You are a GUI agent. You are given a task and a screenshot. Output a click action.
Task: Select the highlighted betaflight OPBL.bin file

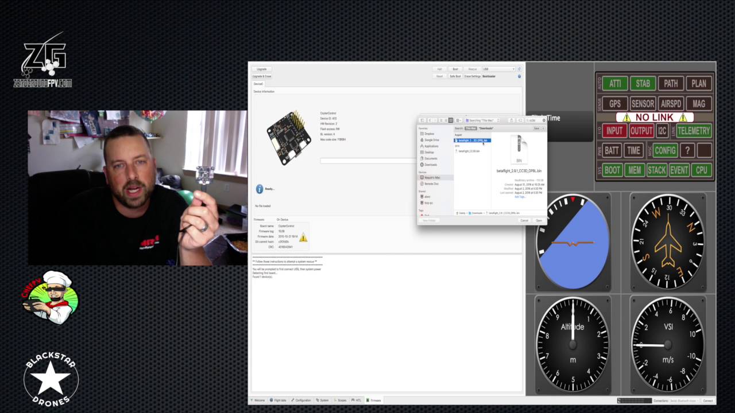click(472, 141)
